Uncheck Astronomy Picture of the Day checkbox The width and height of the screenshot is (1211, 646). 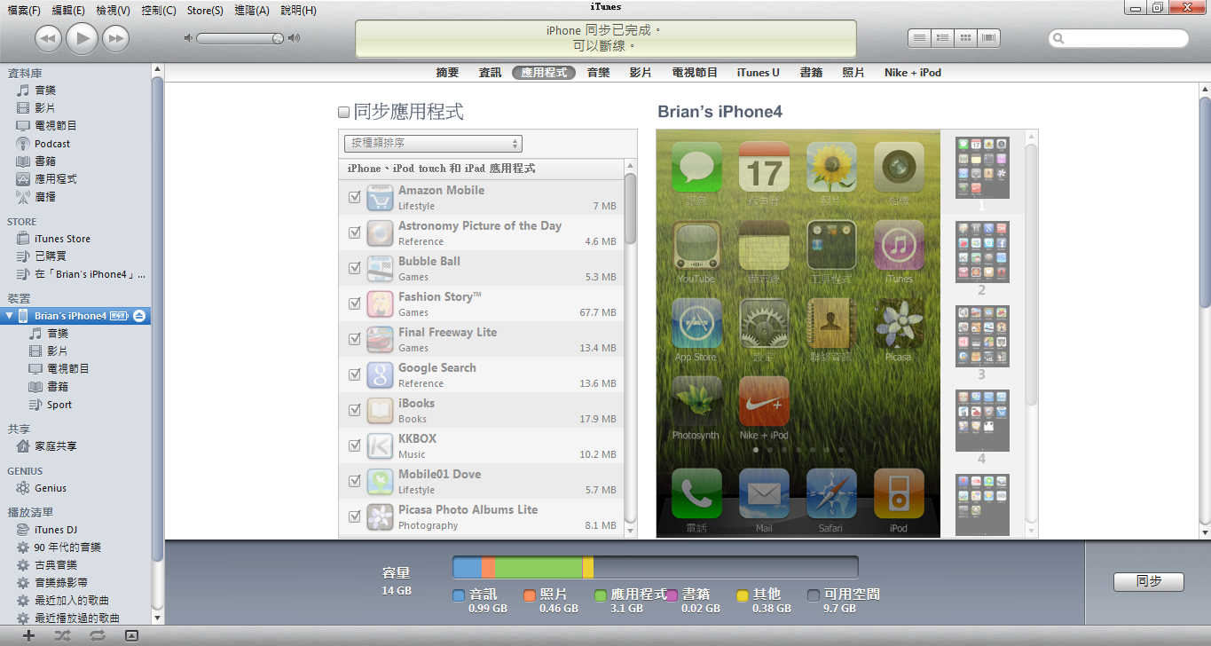pyautogui.click(x=355, y=232)
